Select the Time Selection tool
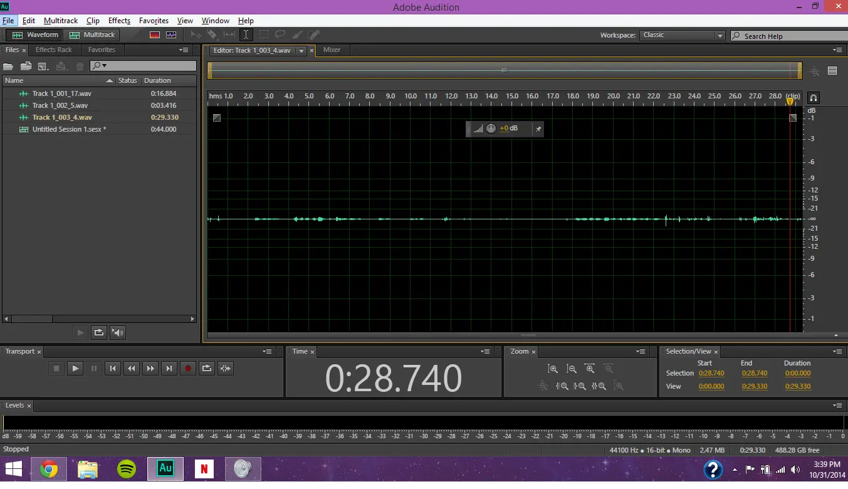Viewport: 848px width, 489px height. [246, 35]
